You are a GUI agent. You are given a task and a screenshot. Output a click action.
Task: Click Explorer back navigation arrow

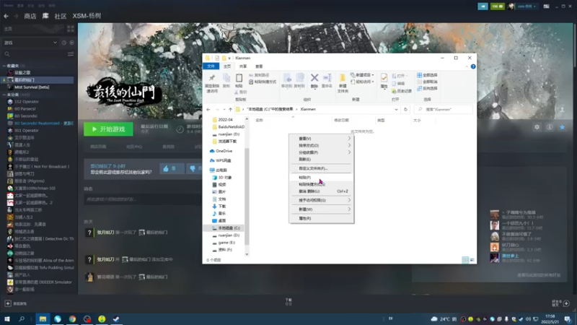pyautogui.click(x=208, y=110)
